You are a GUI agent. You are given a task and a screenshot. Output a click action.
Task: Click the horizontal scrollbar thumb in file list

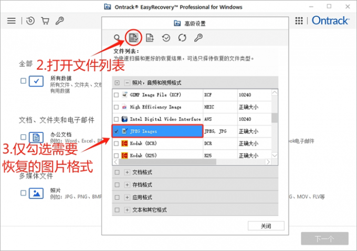(x=167, y=162)
